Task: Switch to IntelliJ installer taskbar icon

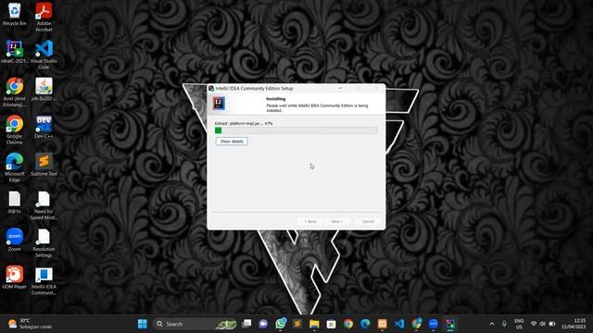Action: [x=450, y=324]
